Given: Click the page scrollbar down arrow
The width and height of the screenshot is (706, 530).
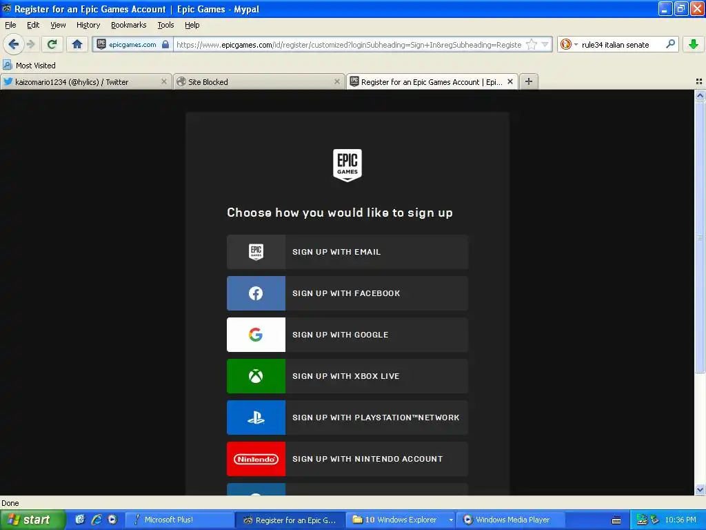Looking at the screenshot, I should (700, 489).
